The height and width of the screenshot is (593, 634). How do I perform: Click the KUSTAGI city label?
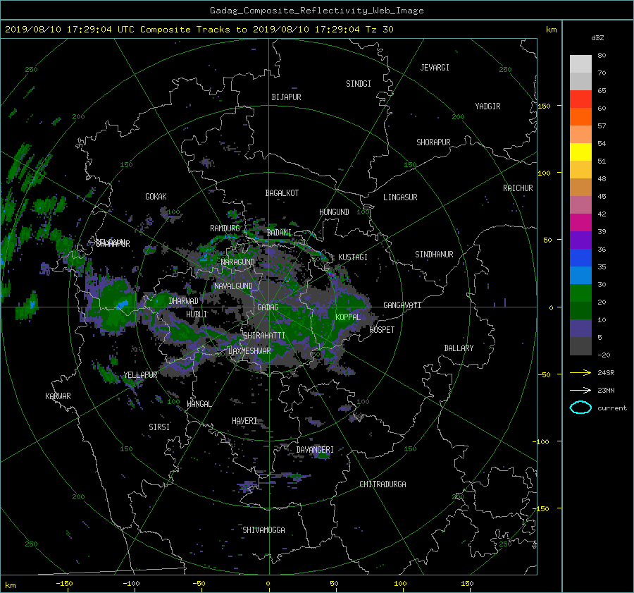pos(353,257)
